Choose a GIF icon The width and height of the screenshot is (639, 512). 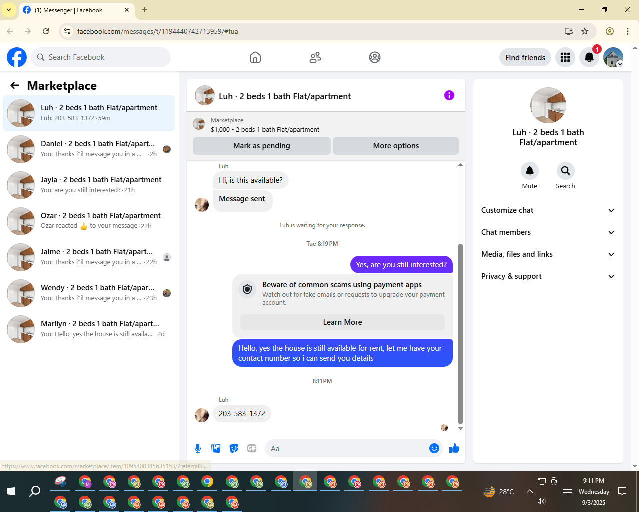pos(252,448)
